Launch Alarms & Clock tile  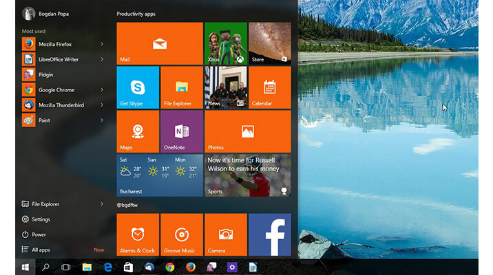138,234
